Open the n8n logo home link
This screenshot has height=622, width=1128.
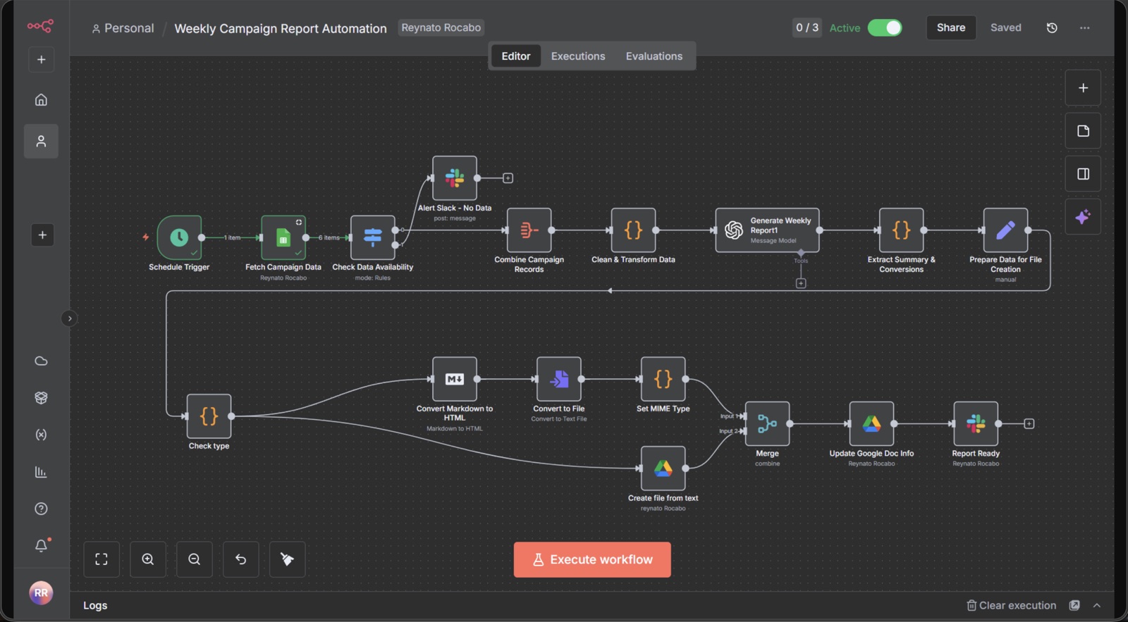click(41, 26)
